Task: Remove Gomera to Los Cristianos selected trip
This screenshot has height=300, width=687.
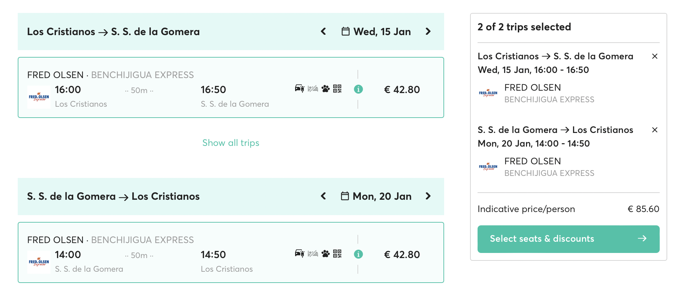Action: [655, 130]
